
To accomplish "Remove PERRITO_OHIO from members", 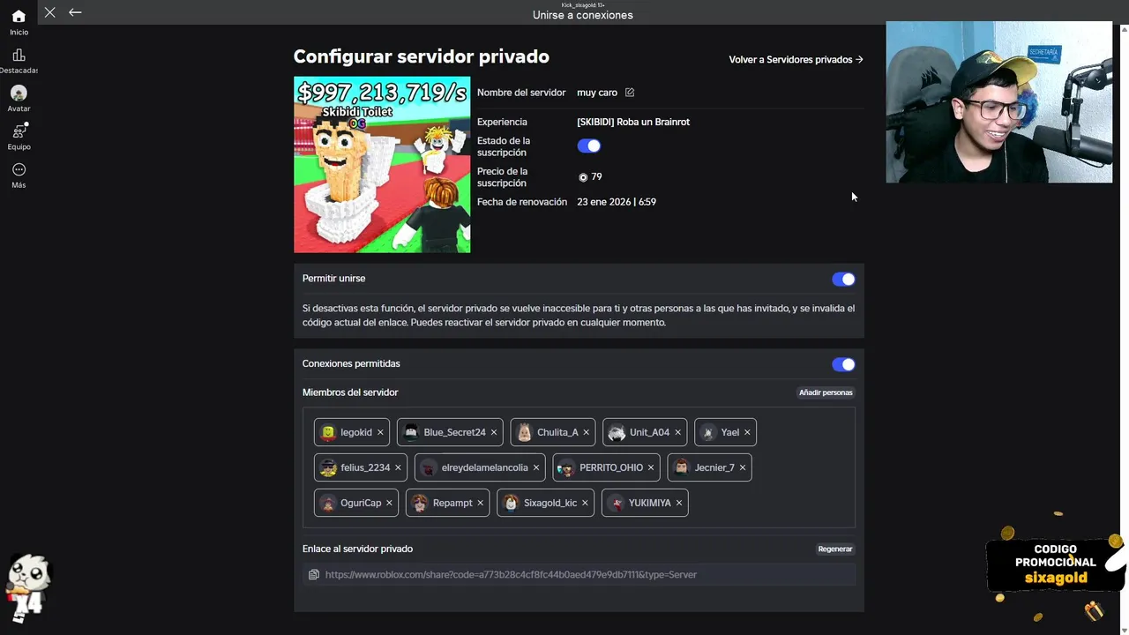I will point(651,467).
